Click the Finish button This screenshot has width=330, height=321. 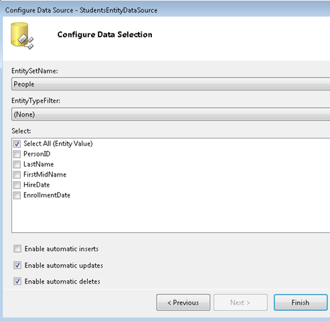301,302
